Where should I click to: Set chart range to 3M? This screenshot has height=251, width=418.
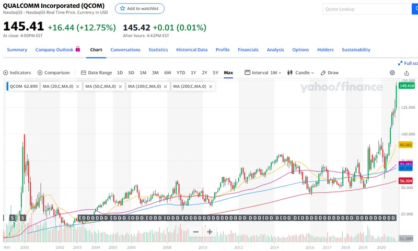[155, 73]
